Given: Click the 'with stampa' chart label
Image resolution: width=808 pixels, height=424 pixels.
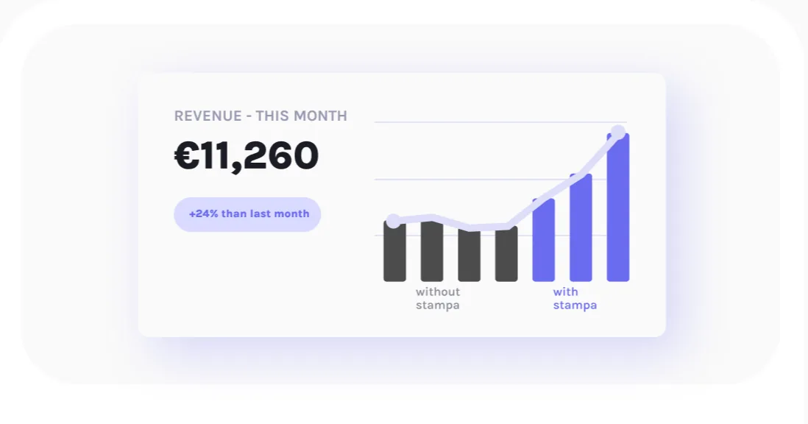Looking at the screenshot, I should pos(575,298).
